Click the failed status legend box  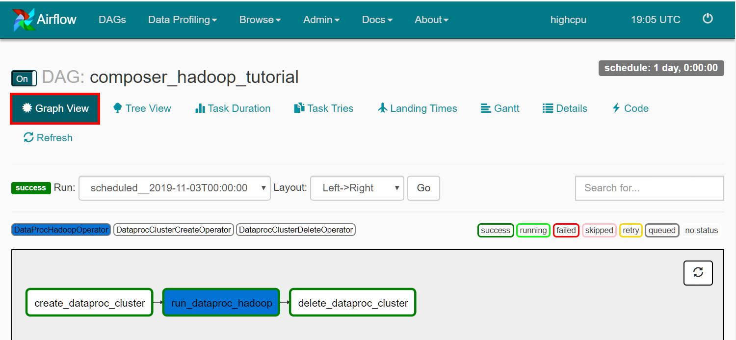(566, 230)
